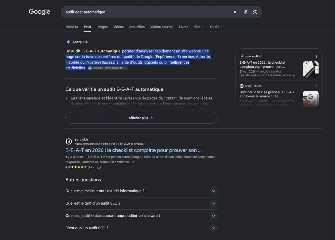Switch to the Livres tab
Image resolution: width=335 pixels, height=240 pixels.
click(184, 27)
